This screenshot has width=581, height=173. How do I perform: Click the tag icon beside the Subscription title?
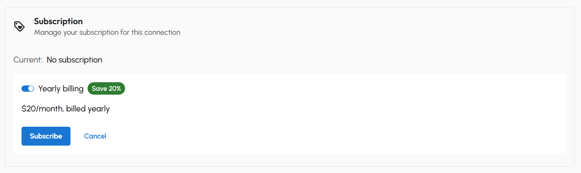pyautogui.click(x=19, y=26)
